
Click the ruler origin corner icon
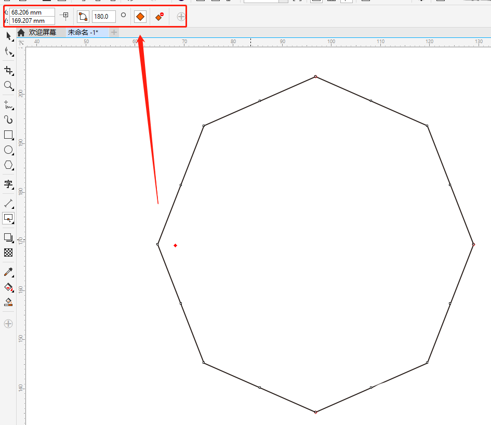[x=21, y=43]
